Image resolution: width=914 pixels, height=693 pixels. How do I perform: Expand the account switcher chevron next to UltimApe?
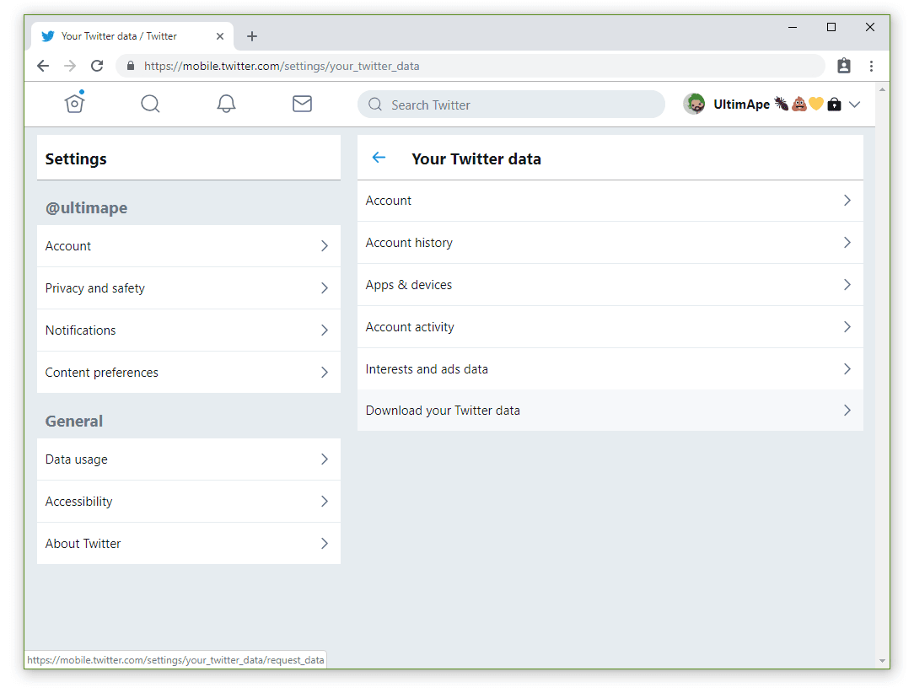[x=855, y=104]
